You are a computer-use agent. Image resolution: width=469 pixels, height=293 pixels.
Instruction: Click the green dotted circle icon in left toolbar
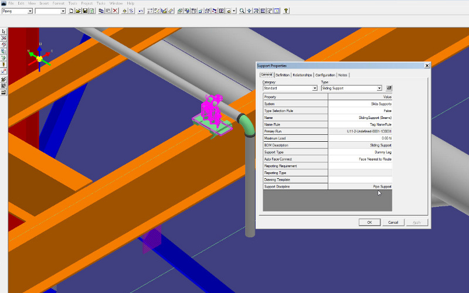point(4,57)
